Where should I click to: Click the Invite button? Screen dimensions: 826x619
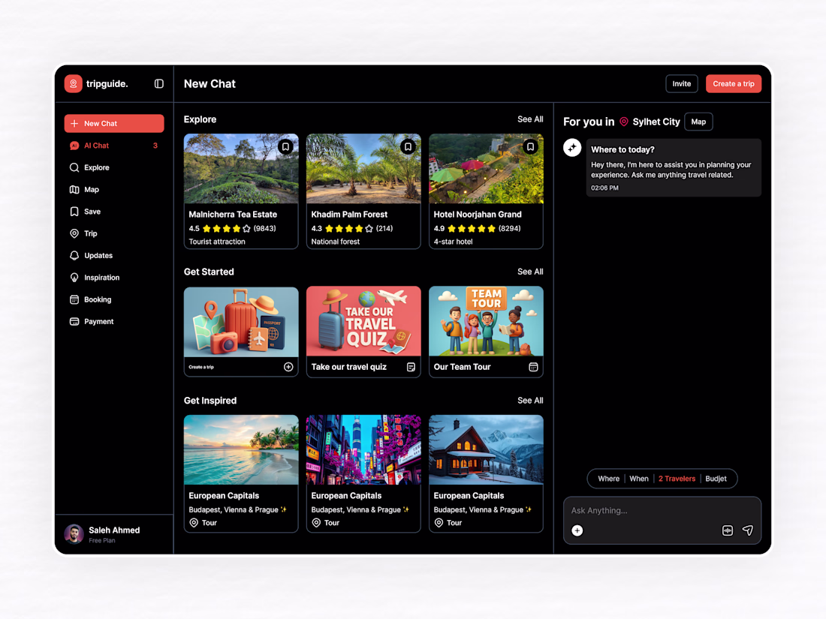pos(682,84)
